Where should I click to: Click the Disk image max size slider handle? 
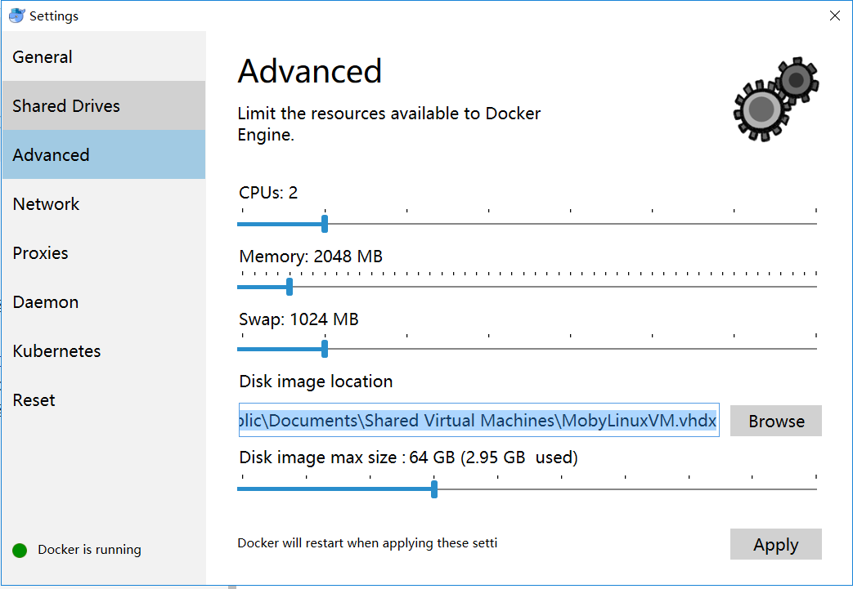pyautogui.click(x=434, y=489)
